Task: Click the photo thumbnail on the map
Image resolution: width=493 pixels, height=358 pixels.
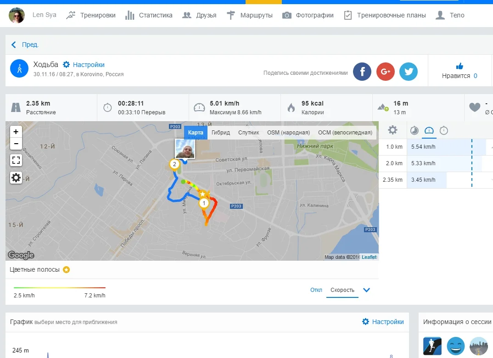Action: tap(185, 149)
